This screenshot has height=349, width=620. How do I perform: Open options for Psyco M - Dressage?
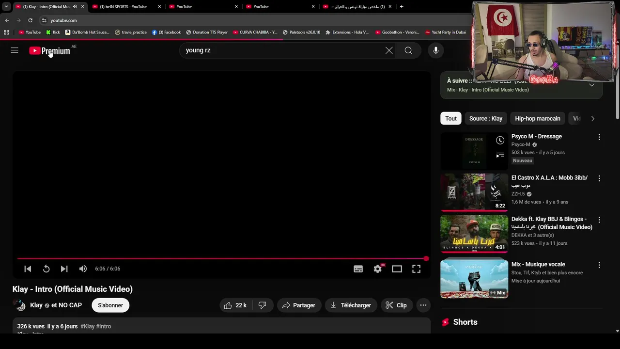point(599,137)
